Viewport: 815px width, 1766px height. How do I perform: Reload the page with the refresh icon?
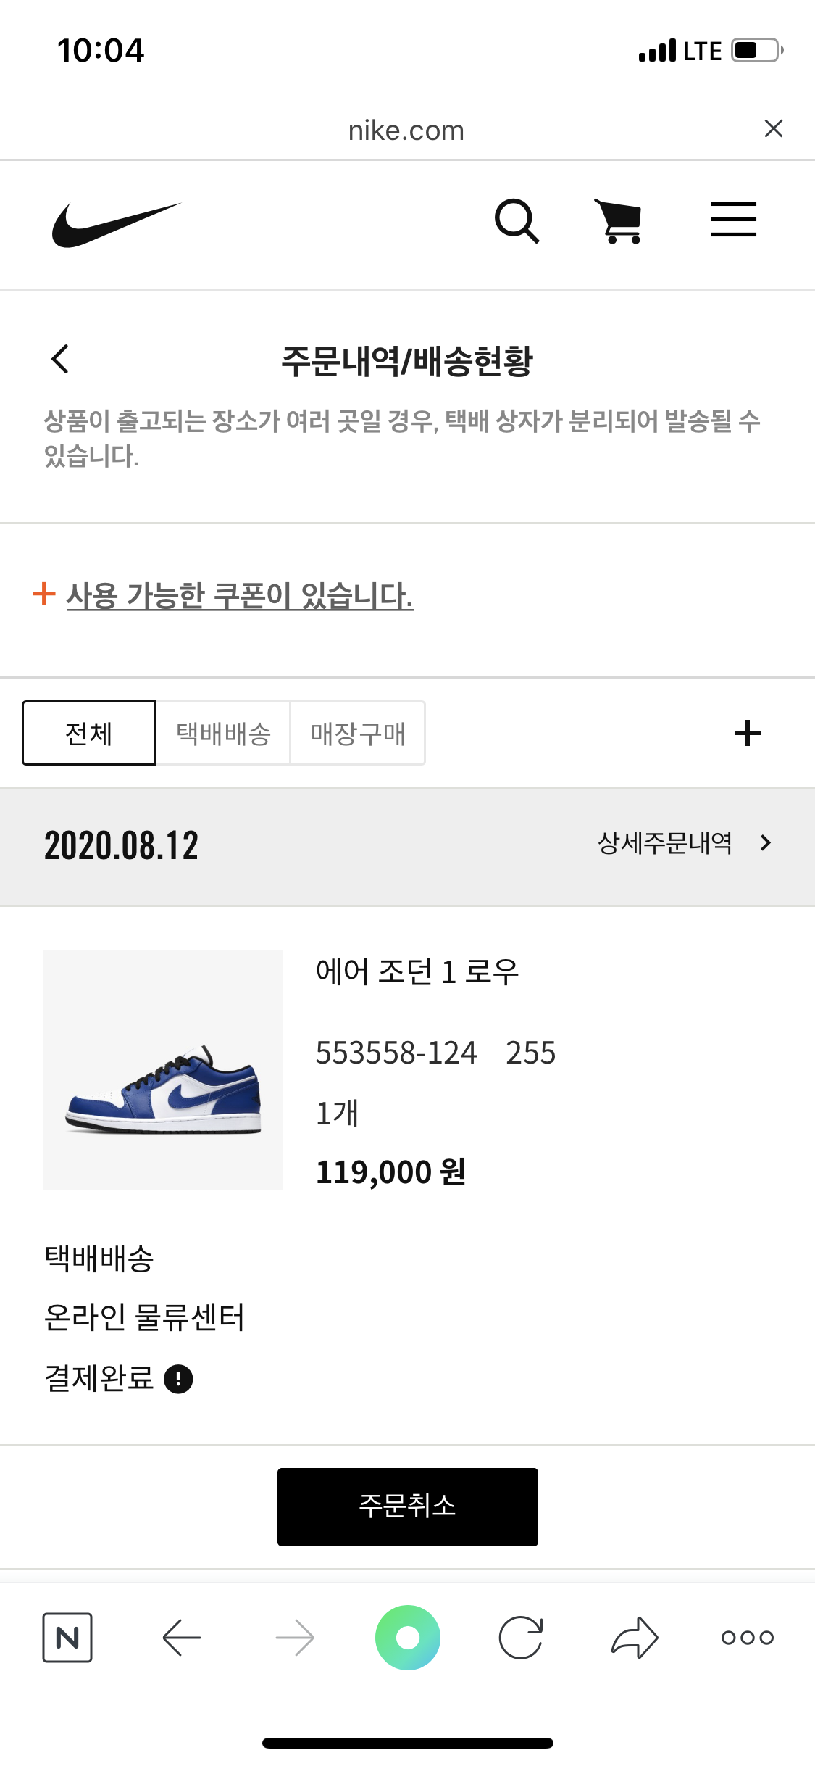pyautogui.click(x=520, y=1637)
